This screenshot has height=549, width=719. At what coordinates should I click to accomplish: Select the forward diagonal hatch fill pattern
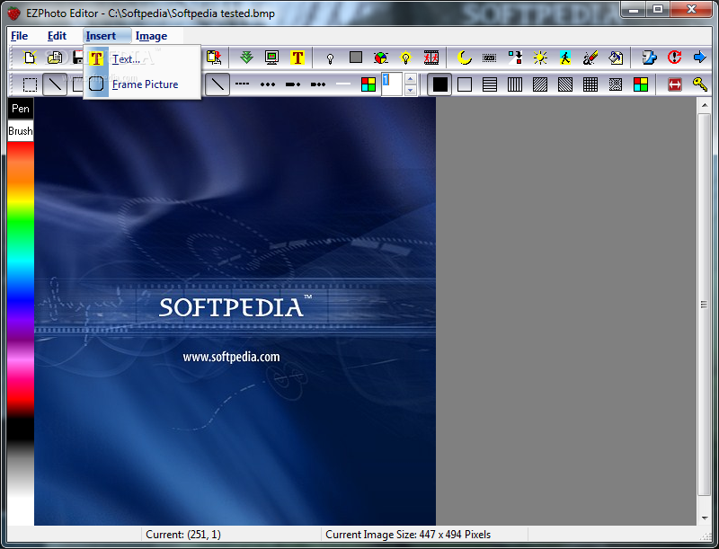540,84
